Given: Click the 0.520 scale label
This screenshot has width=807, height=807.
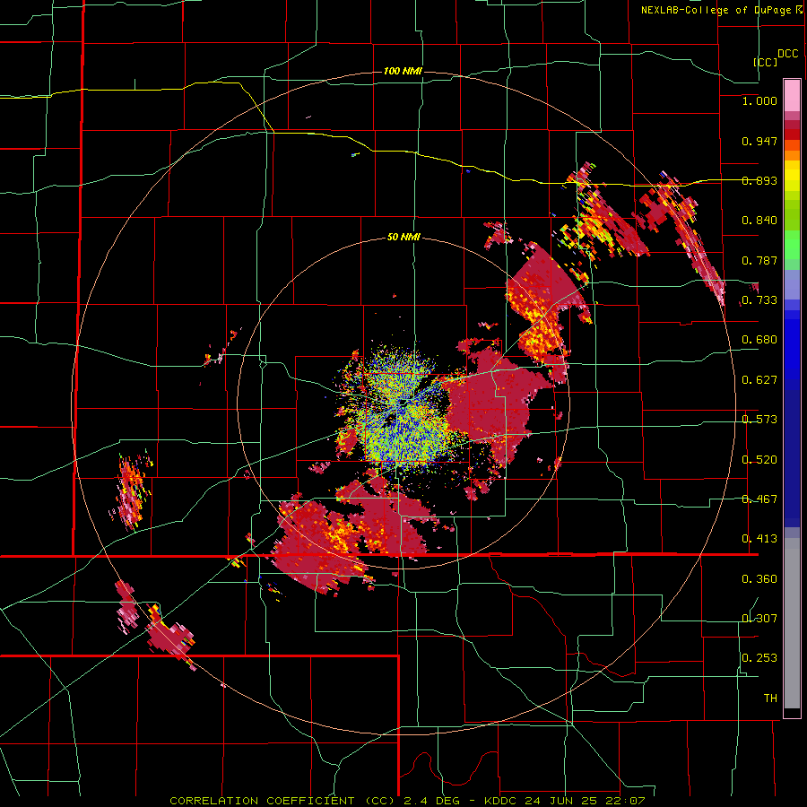Looking at the screenshot, I should pos(759,460).
